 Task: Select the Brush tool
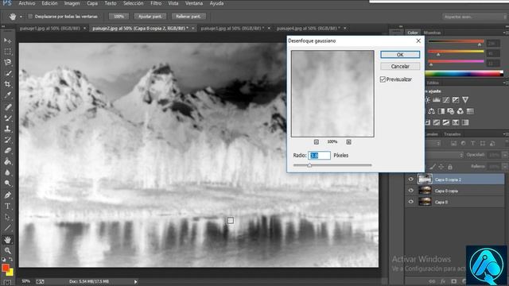(x=7, y=118)
